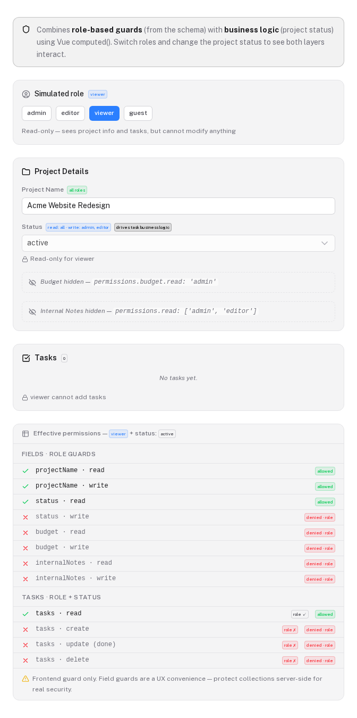Click the drives task business logic badge
Viewport: 357px width, 718px height.
pyautogui.click(x=143, y=227)
